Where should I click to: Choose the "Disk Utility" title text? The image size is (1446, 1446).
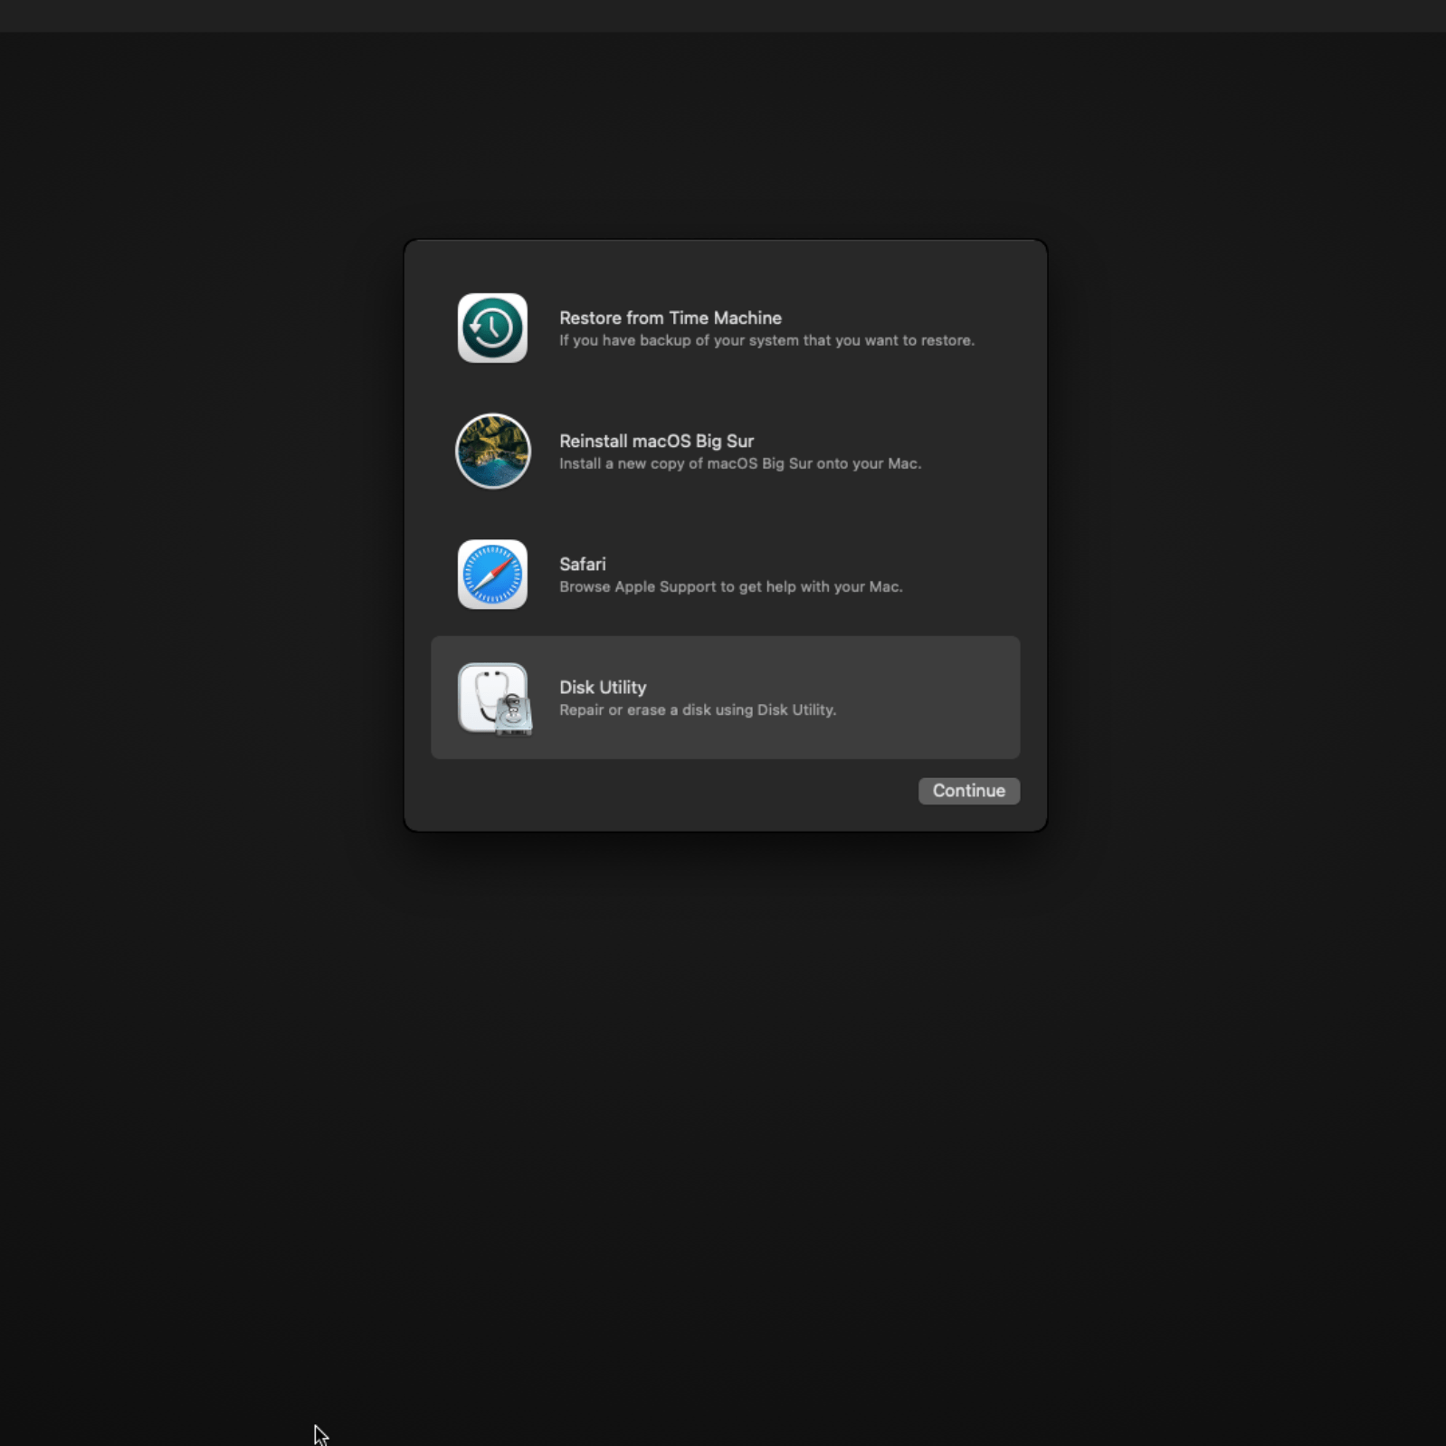pyautogui.click(x=603, y=687)
